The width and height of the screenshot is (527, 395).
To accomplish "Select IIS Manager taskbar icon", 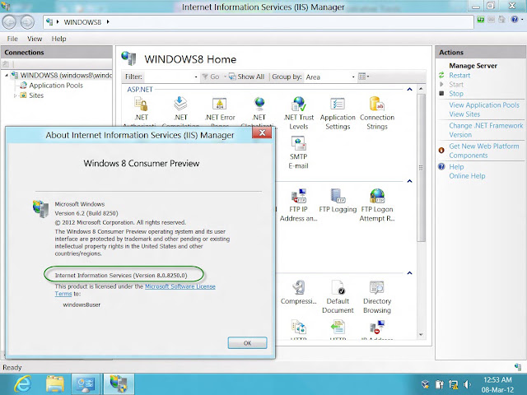I will 119,384.
